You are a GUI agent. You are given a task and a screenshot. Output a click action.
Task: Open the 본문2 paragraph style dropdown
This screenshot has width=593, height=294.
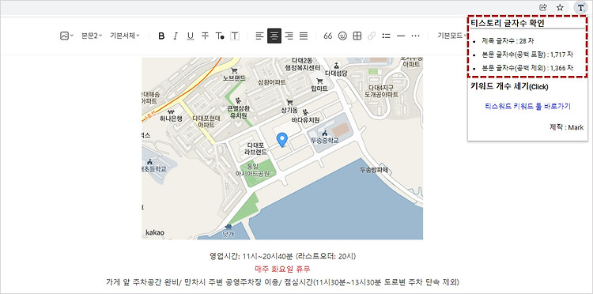pos(92,36)
